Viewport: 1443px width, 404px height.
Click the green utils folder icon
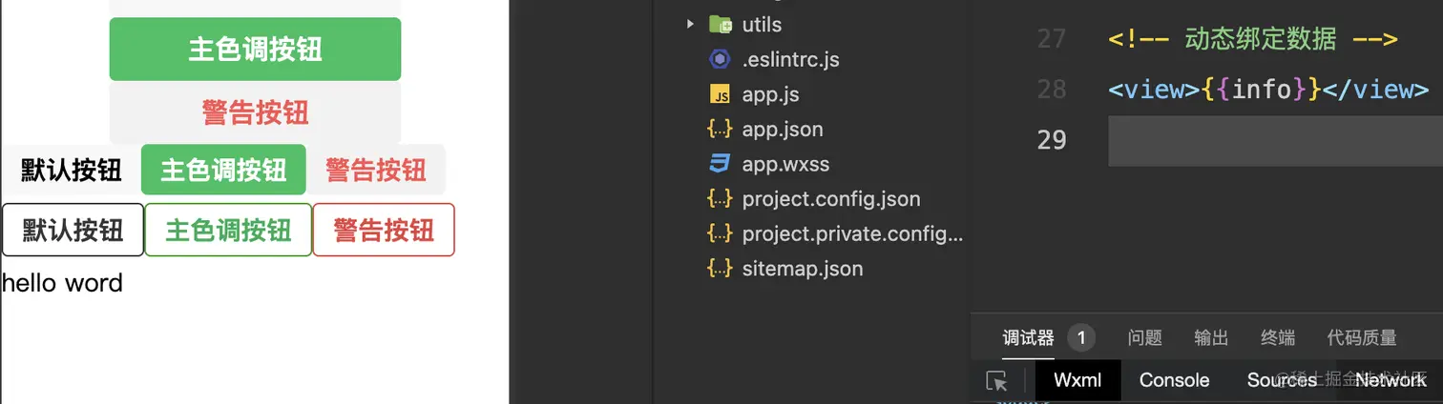click(x=720, y=25)
